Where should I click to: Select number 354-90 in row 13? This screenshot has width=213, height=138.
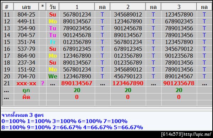[x=26, y=28]
